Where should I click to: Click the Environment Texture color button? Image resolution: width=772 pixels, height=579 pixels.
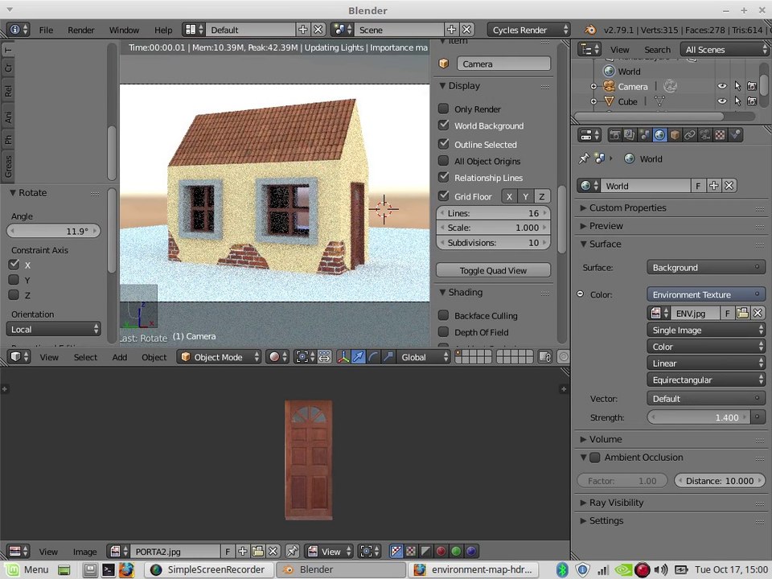(x=706, y=294)
